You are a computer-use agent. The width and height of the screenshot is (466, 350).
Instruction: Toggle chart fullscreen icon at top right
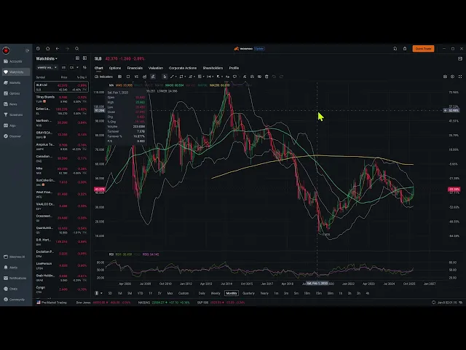460,77
